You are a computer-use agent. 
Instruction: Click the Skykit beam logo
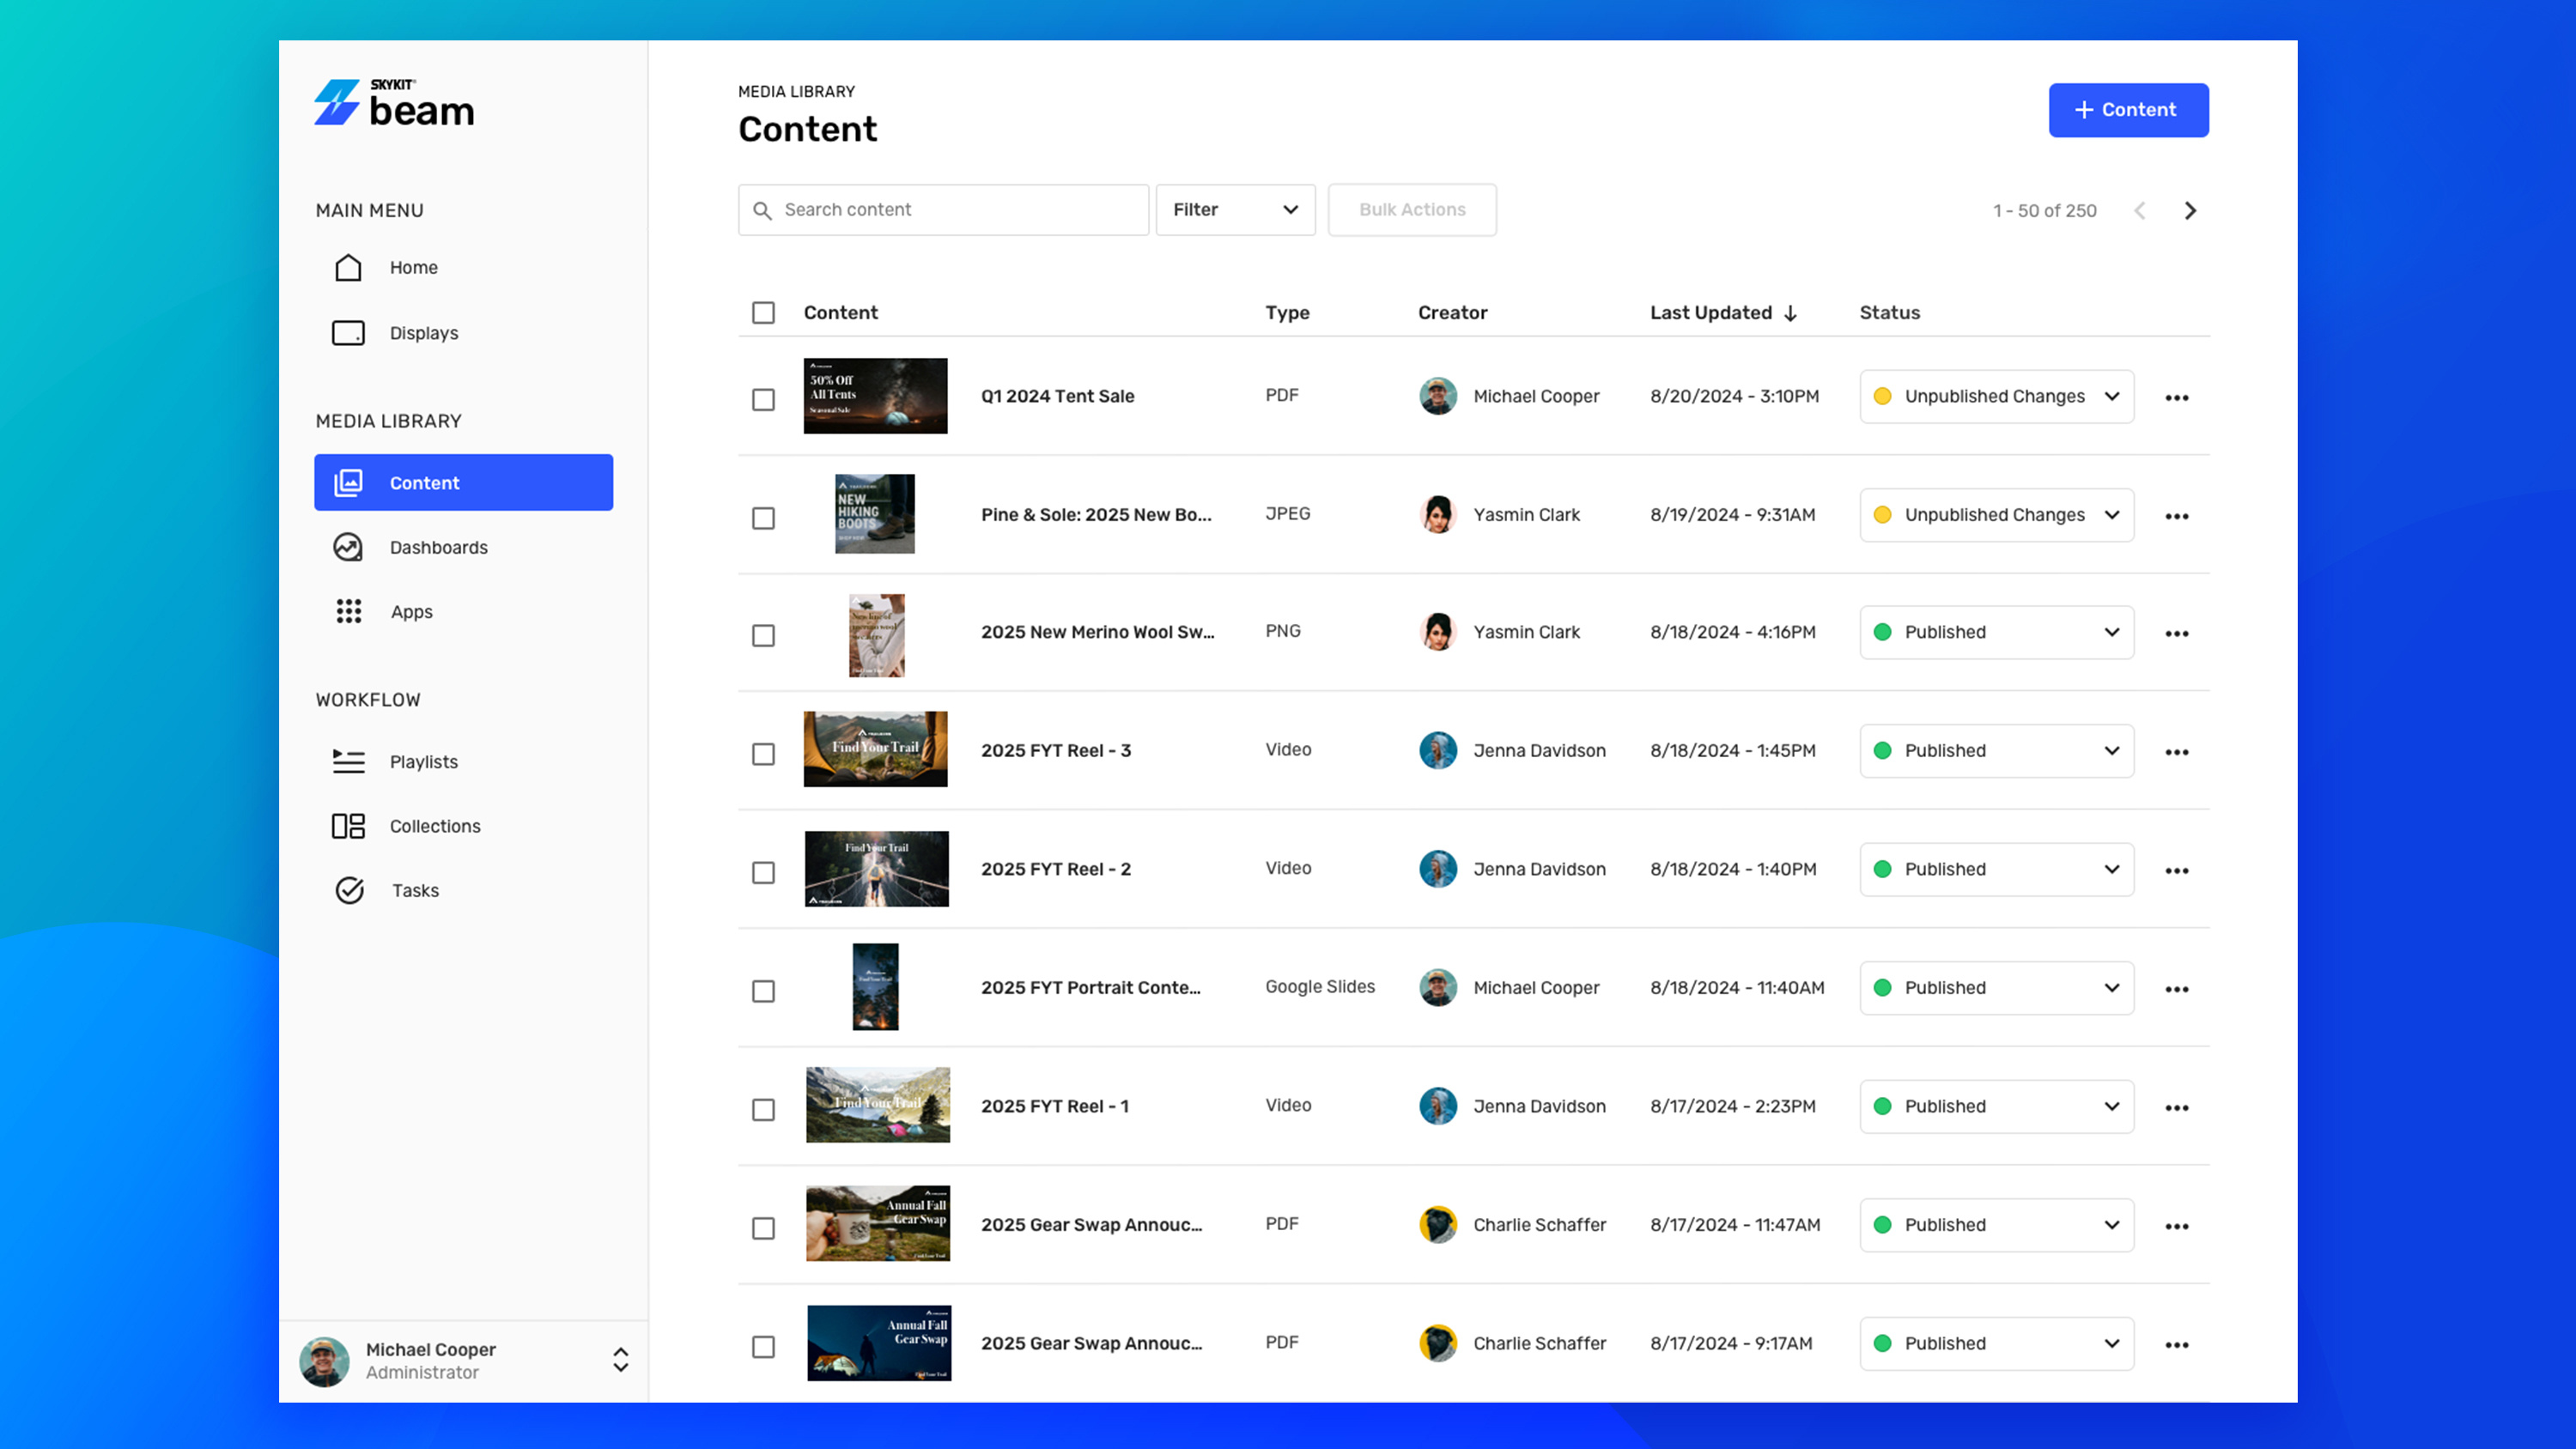pos(394,103)
